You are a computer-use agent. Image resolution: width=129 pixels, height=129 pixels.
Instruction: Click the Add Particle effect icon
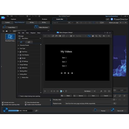[60, 36]
